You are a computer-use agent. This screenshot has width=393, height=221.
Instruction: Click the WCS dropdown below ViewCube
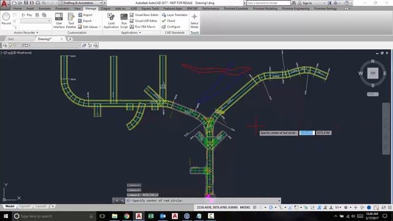373,94
